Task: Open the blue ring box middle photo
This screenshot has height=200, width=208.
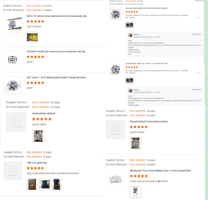Action: (x=44, y=184)
